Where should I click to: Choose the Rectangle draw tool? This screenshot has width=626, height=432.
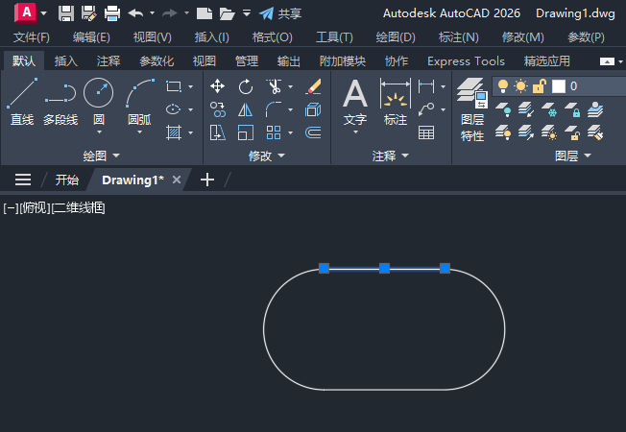coord(174,86)
